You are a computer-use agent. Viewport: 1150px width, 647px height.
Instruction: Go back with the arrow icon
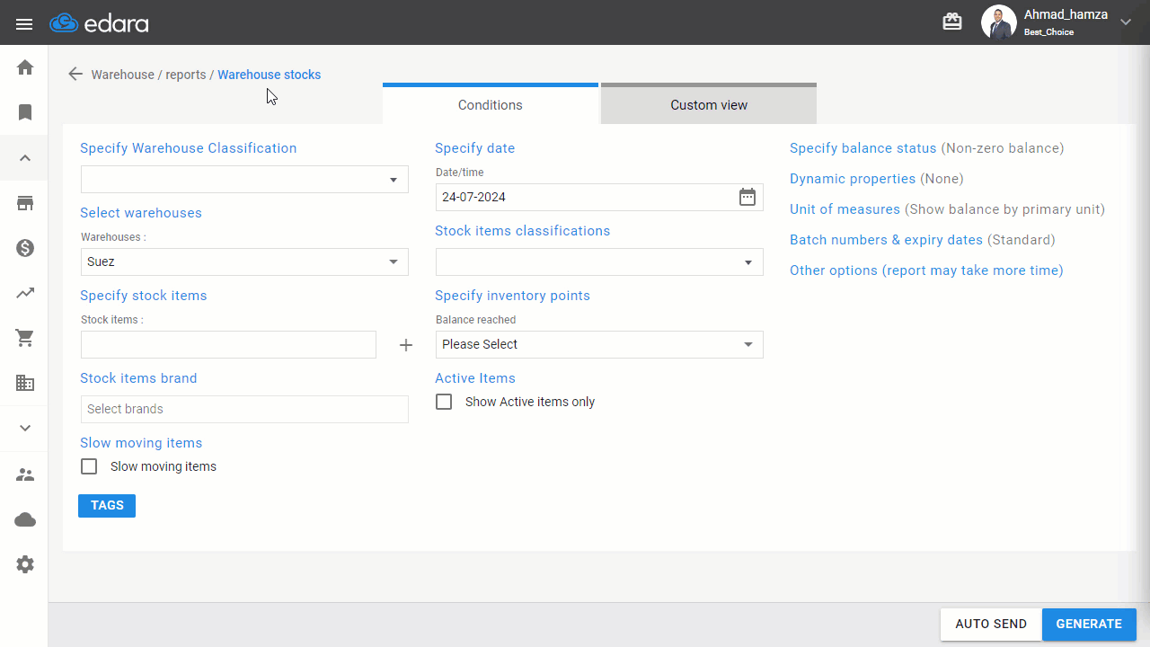[75, 75]
